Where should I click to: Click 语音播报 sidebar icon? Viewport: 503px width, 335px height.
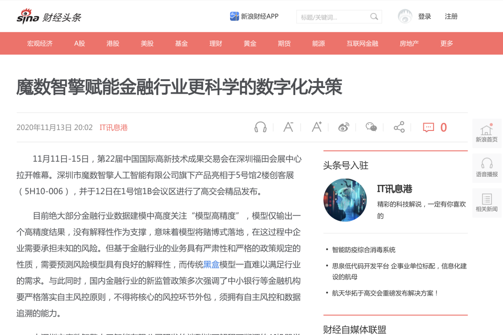click(487, 168)
